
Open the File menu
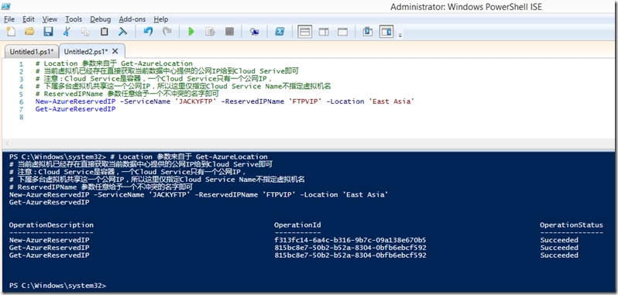[9, 19]
